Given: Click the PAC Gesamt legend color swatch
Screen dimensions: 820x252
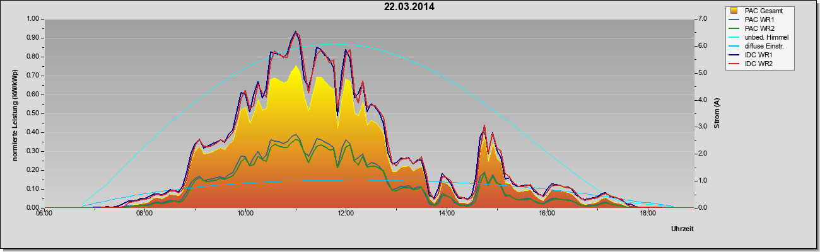Looking at the screenshot, I should click(734, 11).
